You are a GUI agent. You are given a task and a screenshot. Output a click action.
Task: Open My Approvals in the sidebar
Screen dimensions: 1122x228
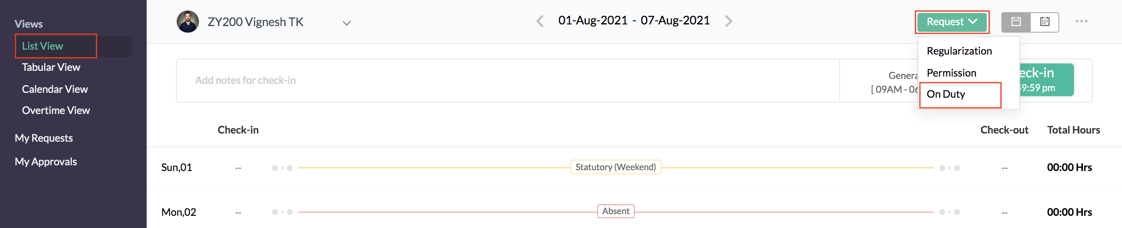pyautogui.click(x=46, y=162)
